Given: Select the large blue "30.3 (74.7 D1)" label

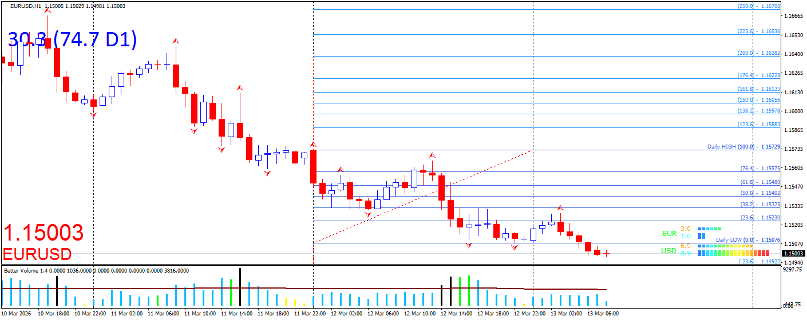Looking at the screenshot, I should click(72, 39).
